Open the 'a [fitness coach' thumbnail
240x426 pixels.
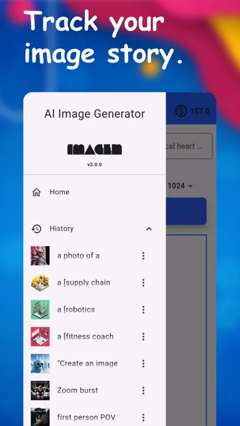pyautogui.click(x=40, y=337)
